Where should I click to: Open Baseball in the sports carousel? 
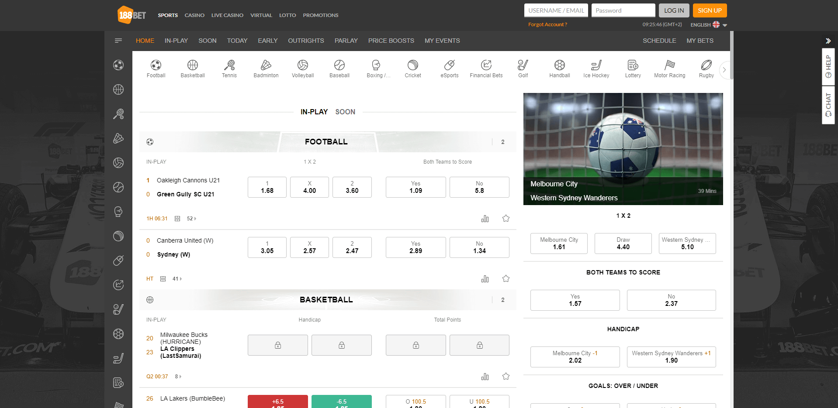click(339, 69)
